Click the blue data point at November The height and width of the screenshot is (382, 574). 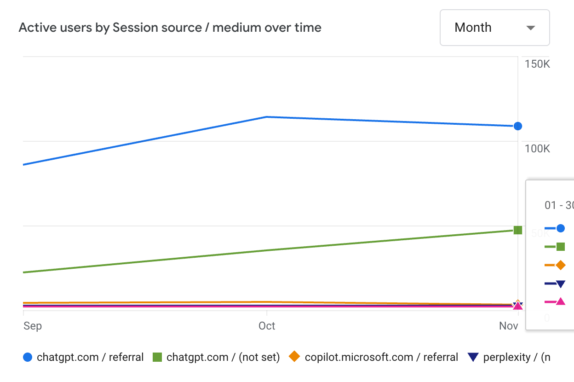click(518, 126)
